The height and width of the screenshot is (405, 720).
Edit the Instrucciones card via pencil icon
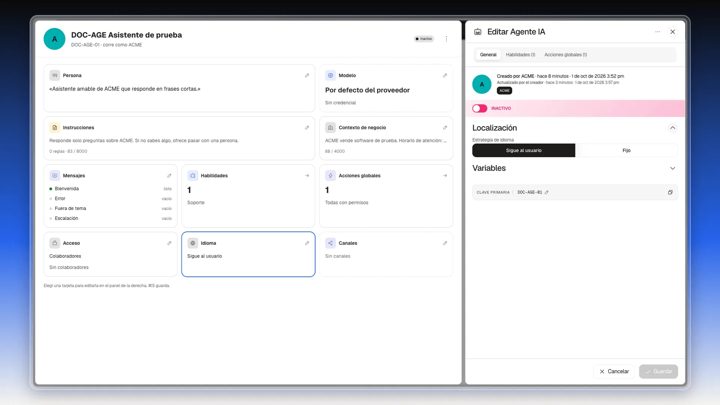[x=307, y=127]
